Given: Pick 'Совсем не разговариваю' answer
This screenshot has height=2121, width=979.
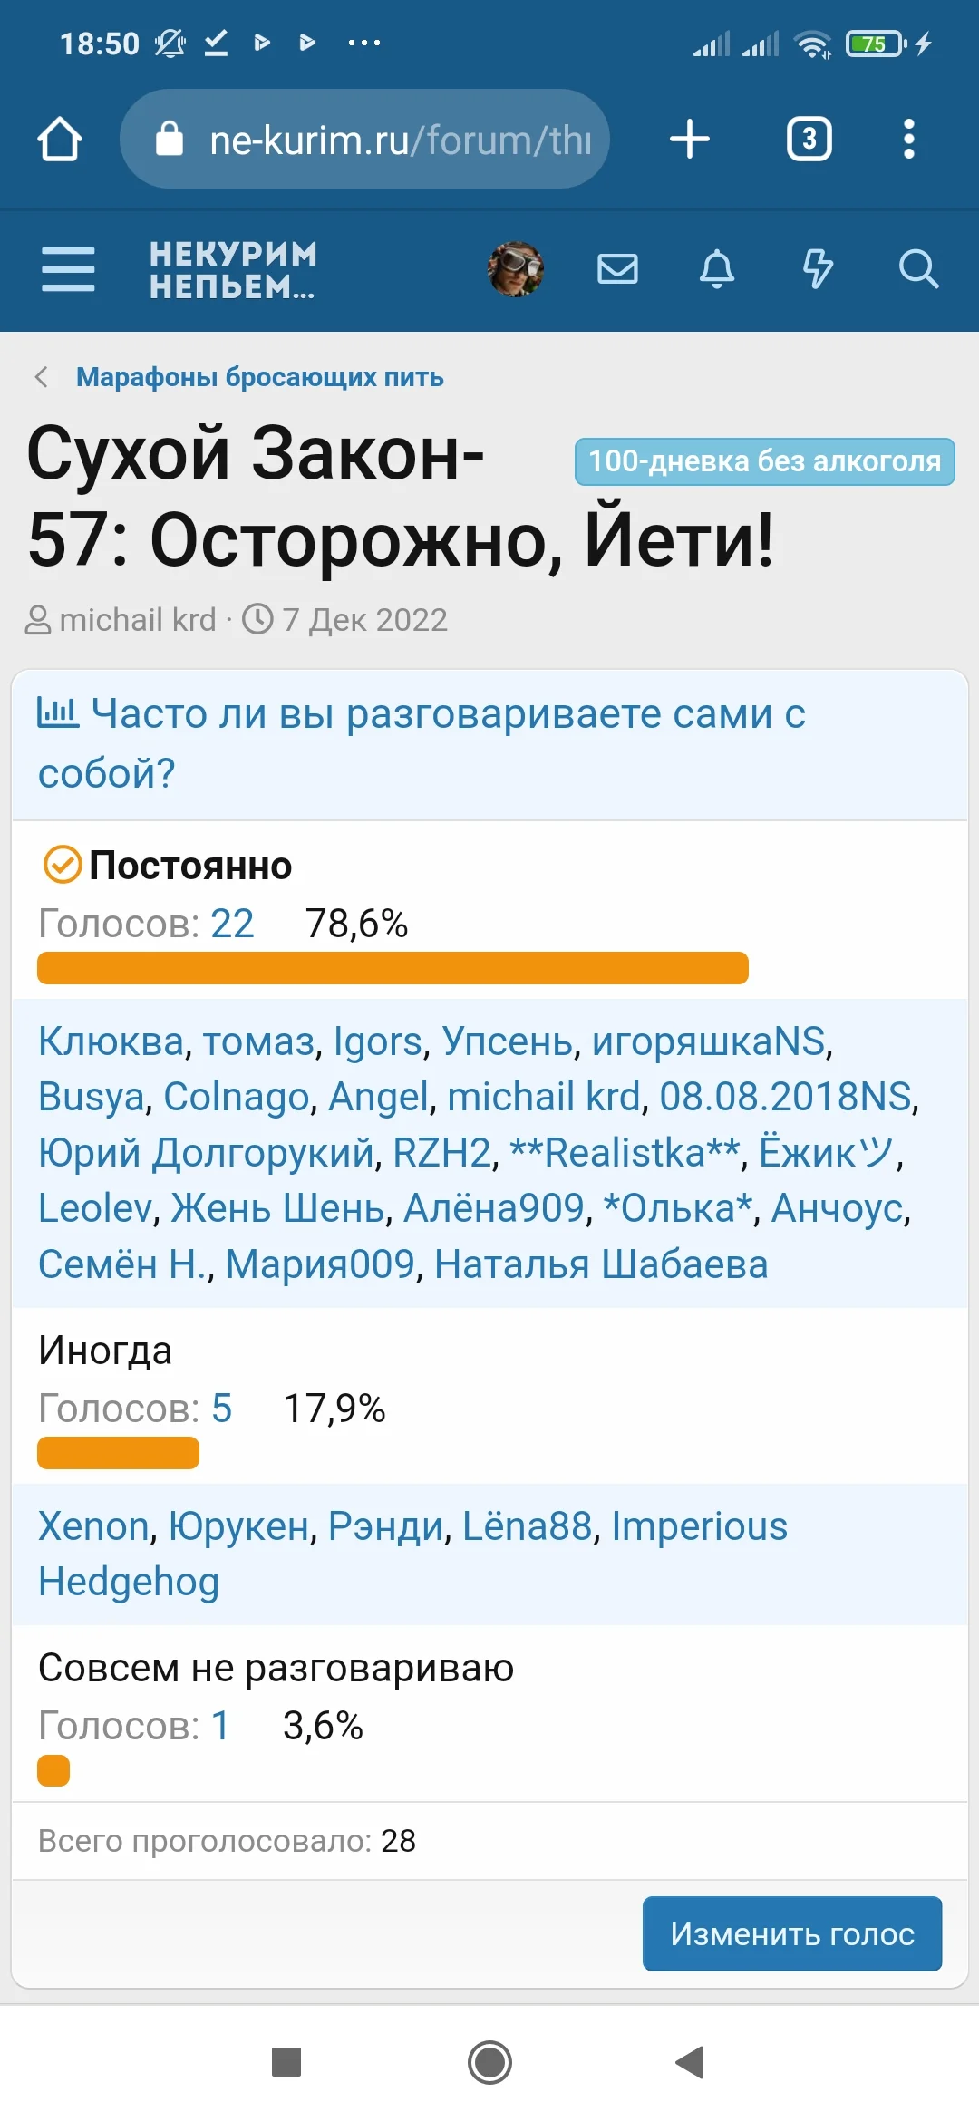Looking at the screenshot, I should pos(275,1666).
